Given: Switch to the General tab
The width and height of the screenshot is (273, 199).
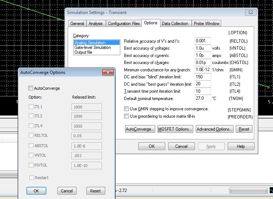Looking at the screenshot, I should point(77,24).
